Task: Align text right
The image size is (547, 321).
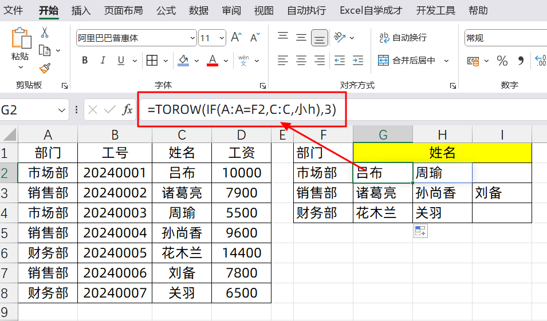Action: (x=320, y=61)
